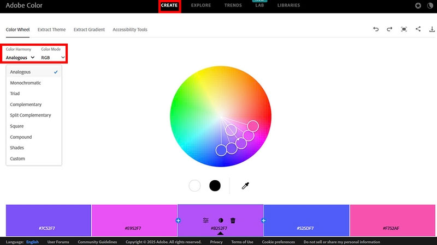Select the #7C52F7 purple swatch
This screenshot has width=437, height=245.
pyautogui.click(x=49, y=220)
